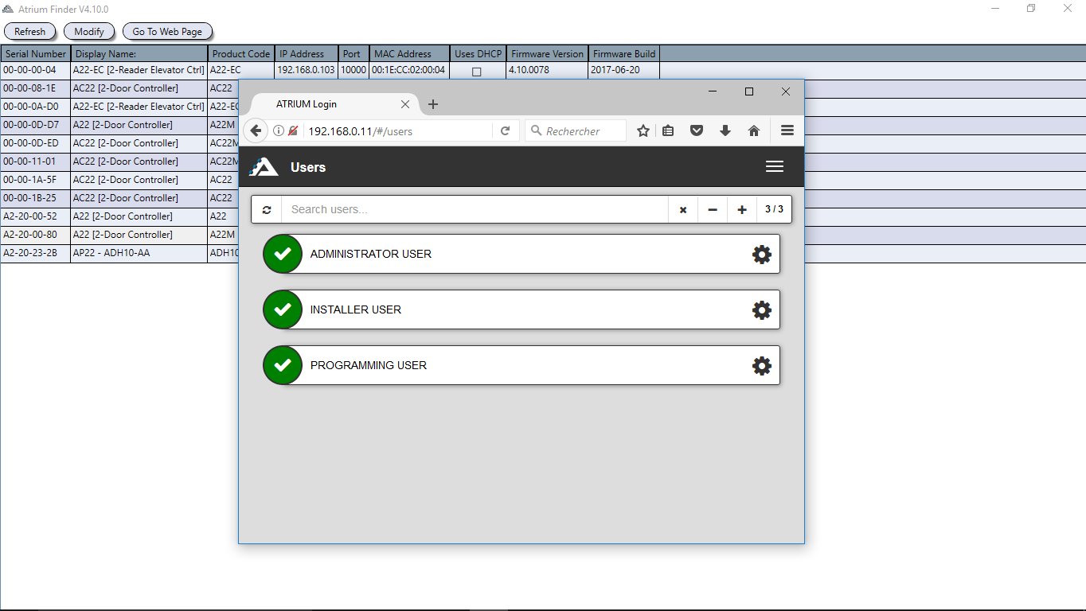Click the minus icon in users toolbar
The image size is (1086, 611).
pos(713,210)
